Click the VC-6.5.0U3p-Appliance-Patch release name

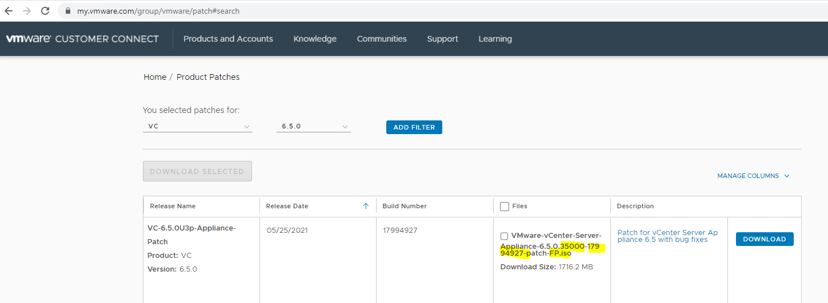pyautogui.click(x=191, y=235)
